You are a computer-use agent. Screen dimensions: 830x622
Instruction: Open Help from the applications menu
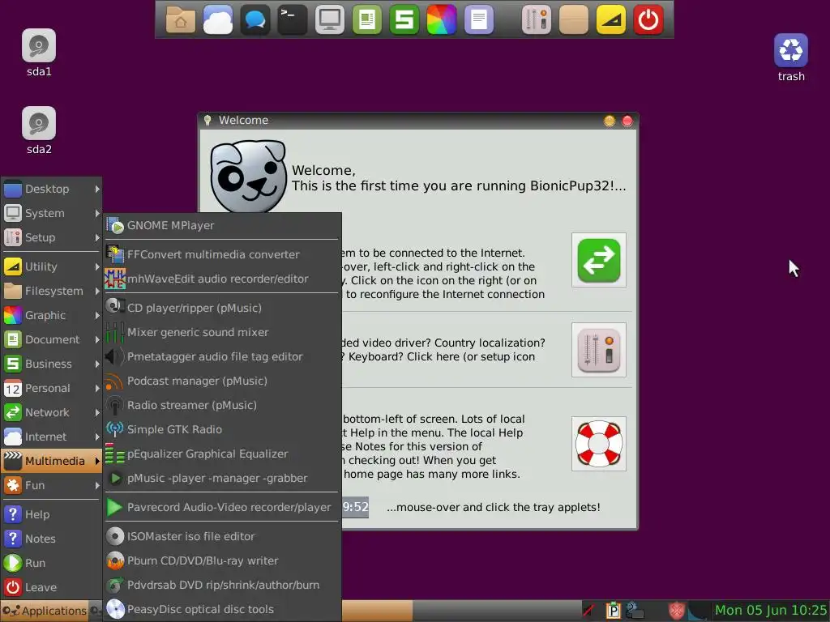(51, 514)
